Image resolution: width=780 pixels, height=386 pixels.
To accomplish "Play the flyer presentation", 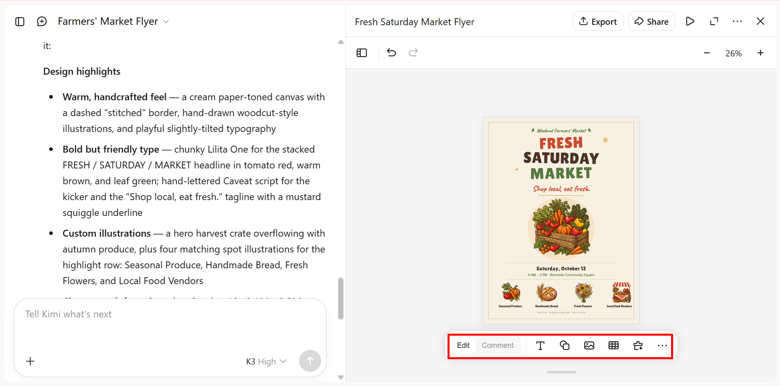I will tap(690, 22).
